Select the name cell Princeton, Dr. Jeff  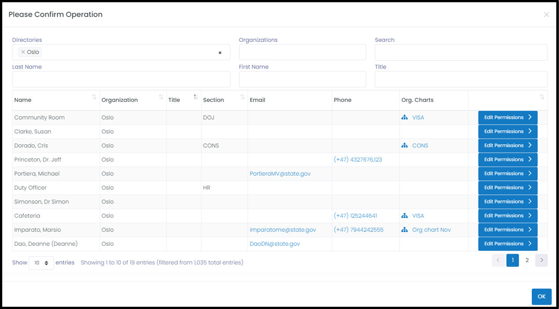[x=56, y=159]
